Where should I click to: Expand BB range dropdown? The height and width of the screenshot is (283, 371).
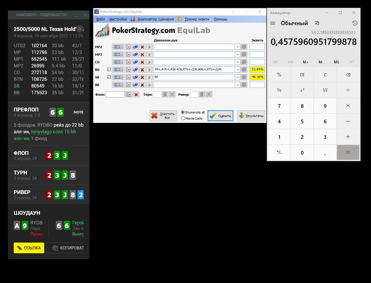(x=238, y=85)
